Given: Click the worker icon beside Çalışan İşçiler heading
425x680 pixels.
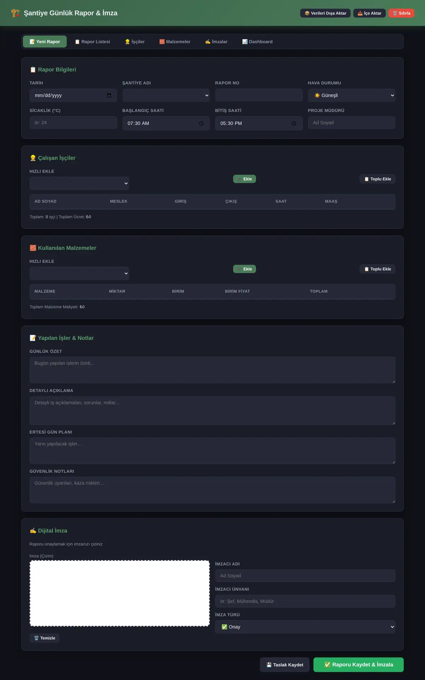Looking at the screenshot, I should [x=33, y=158].
